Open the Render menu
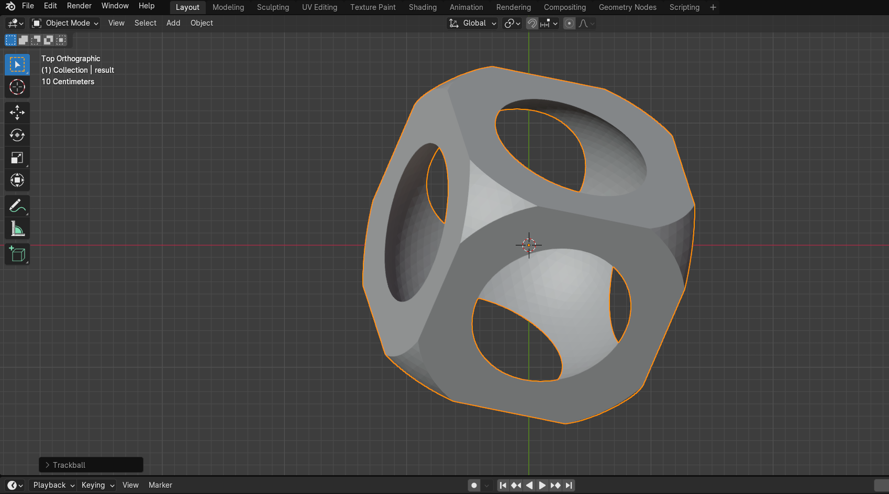Viewport: 889px width, 494px height. 79,6
